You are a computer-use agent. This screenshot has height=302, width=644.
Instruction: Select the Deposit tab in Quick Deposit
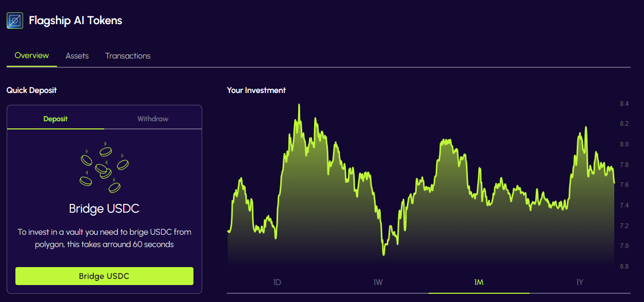[x=55, y=119]
